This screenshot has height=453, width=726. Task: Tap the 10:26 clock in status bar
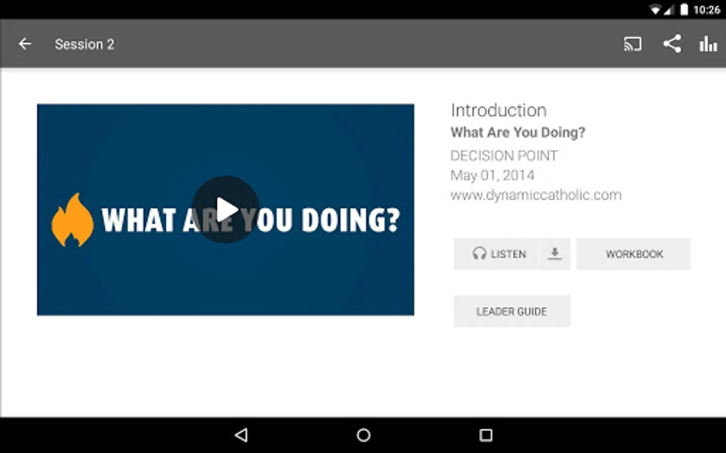706,10
